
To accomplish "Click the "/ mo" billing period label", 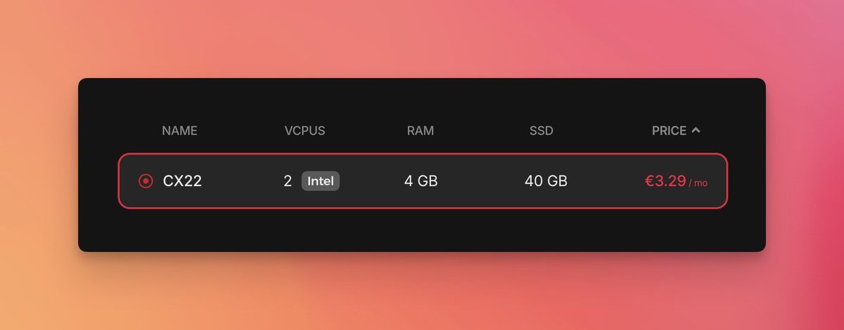I will pyautogui.click(x=698, y=183).
